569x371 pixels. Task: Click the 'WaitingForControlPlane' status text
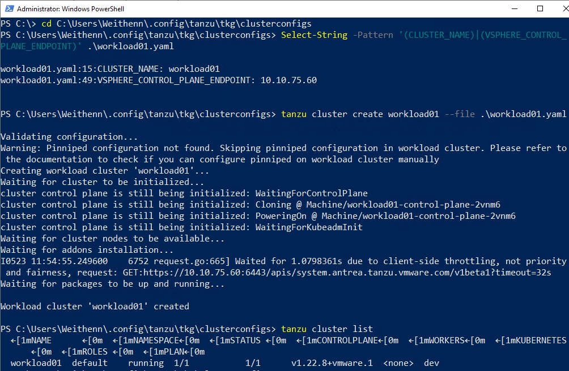pyautogui.click(x=311, y=193)
